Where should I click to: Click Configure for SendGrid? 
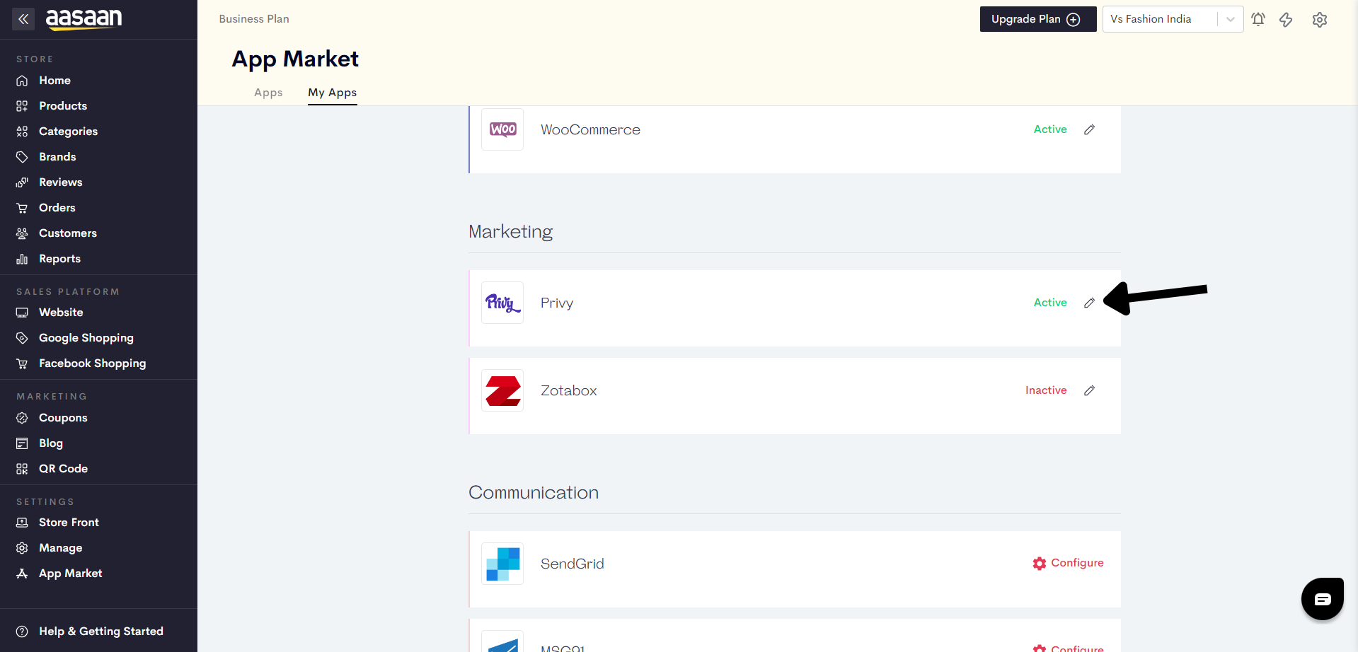point(1068,564)
